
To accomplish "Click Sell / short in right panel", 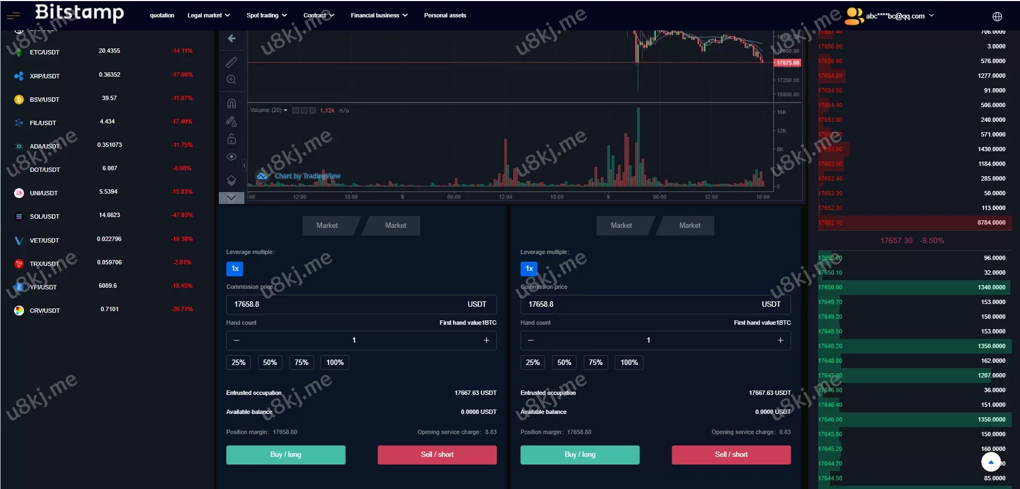I will click(x=731, y=455).
